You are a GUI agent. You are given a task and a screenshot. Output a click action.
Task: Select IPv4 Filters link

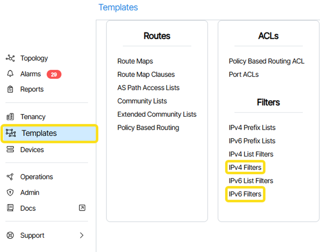click(x=245, y=167)
